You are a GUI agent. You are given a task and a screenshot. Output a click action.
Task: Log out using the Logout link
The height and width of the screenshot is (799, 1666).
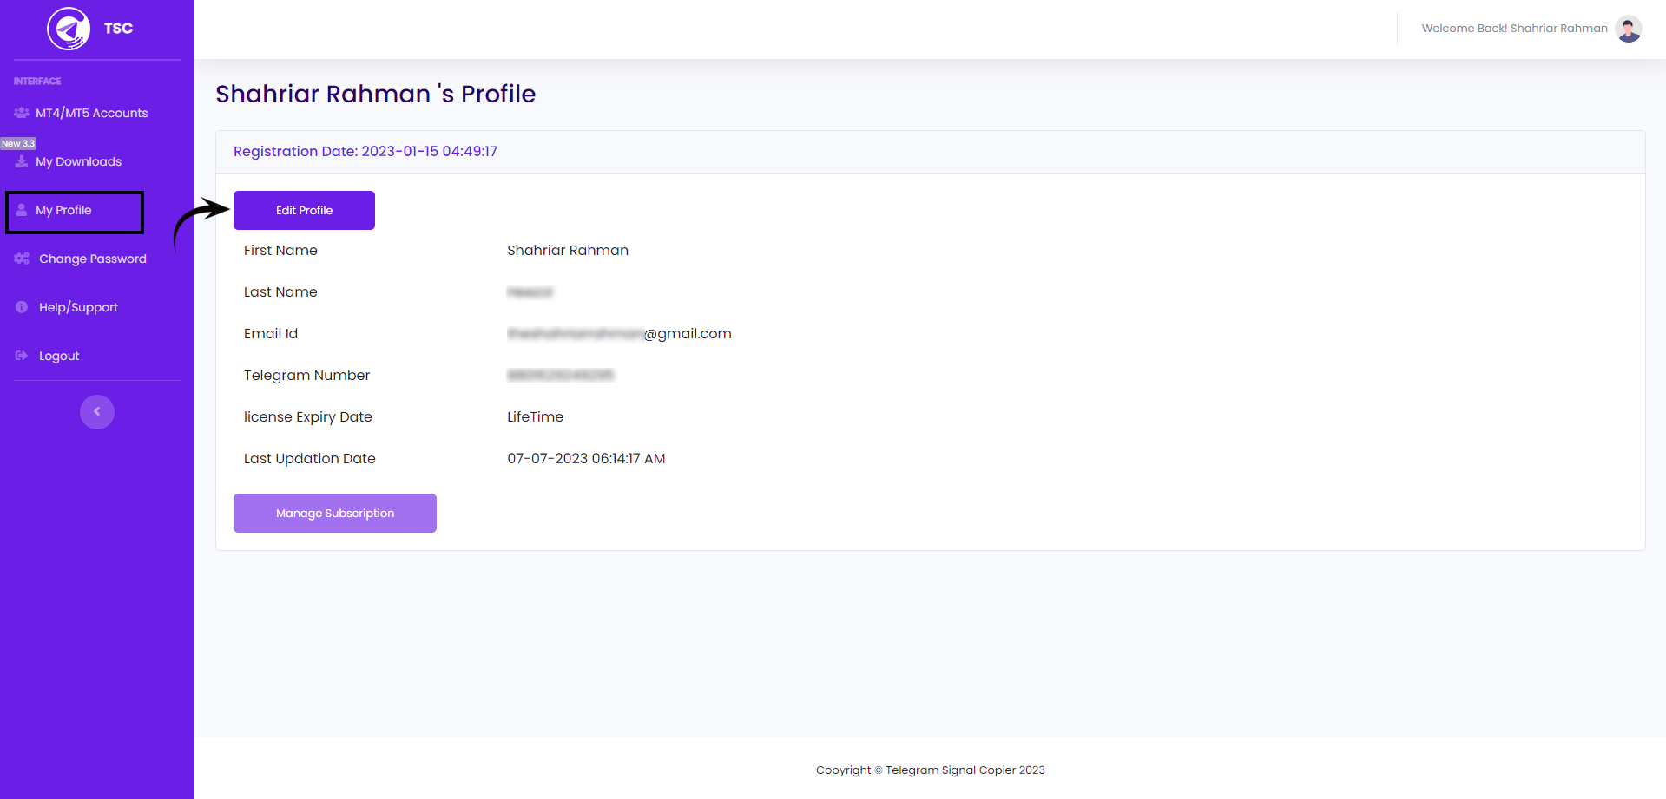(58, 355)
